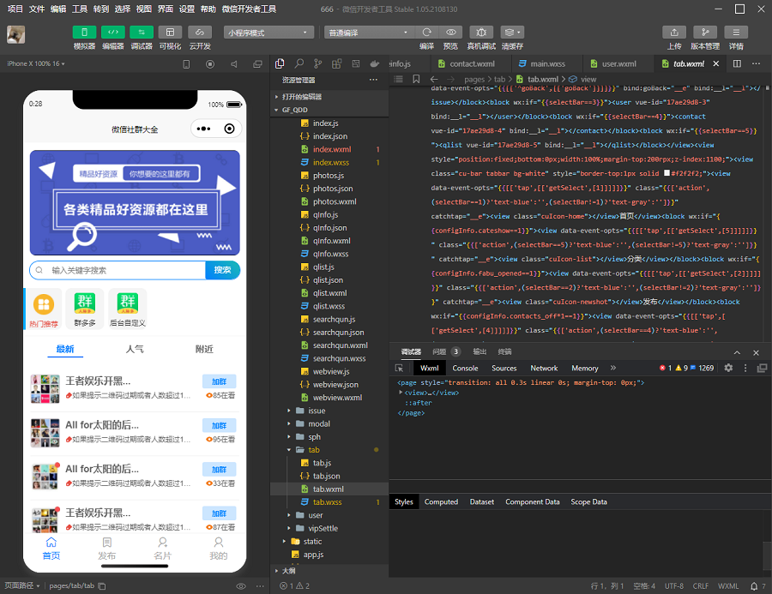Open the Computed styles tab

[441, 502]
